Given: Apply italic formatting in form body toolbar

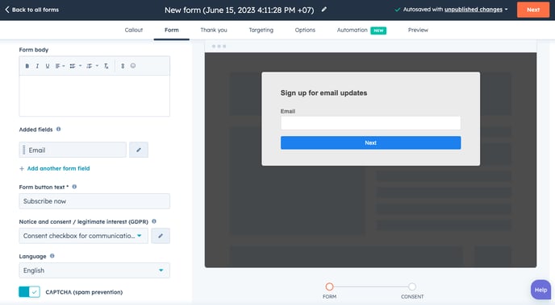Looking at the screenshot, I should pos(37,66).
